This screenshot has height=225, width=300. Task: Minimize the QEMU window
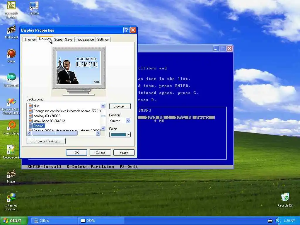(216, 49)
